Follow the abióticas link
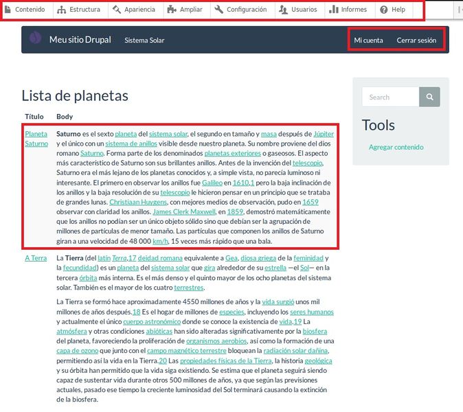This screenshot has height=412, width=463. [x=159, y=332]
